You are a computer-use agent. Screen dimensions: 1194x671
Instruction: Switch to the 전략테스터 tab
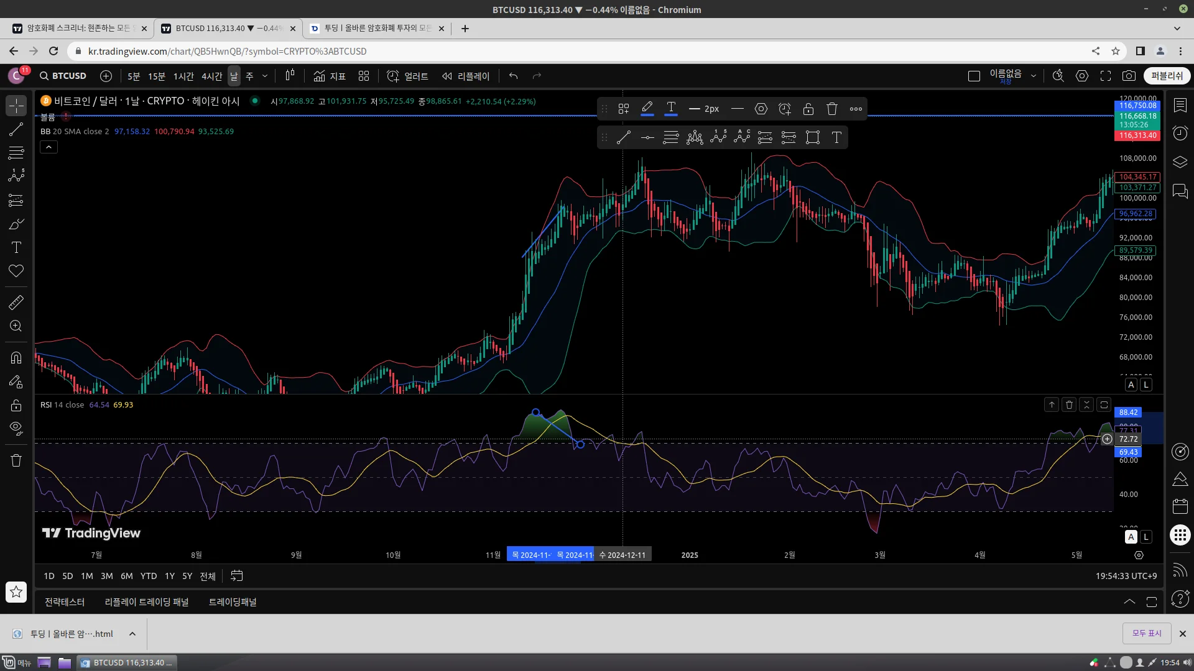[65, 602]
